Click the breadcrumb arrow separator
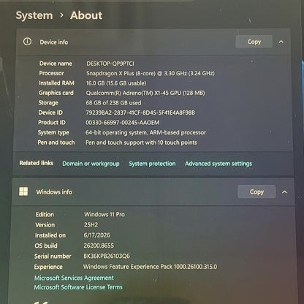304x304 pixels. tap(61, 15)
